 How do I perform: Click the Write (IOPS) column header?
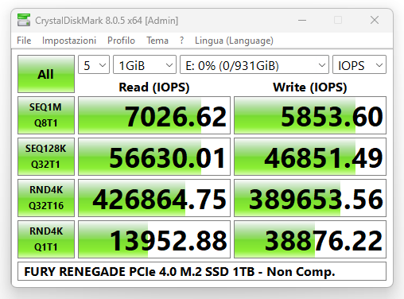coord(310,87)
